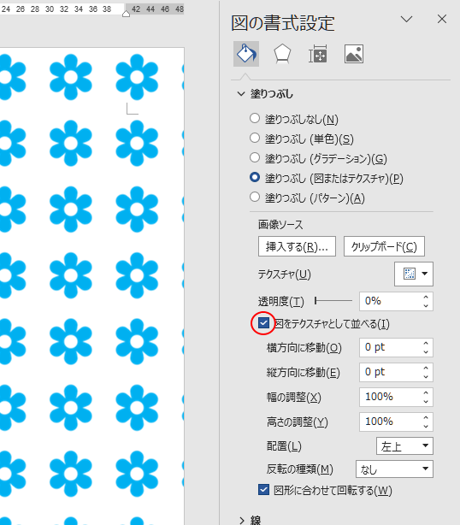Decrease 幅の調整 with down spinner
The image size is (460, 525).
pos(426,402)
